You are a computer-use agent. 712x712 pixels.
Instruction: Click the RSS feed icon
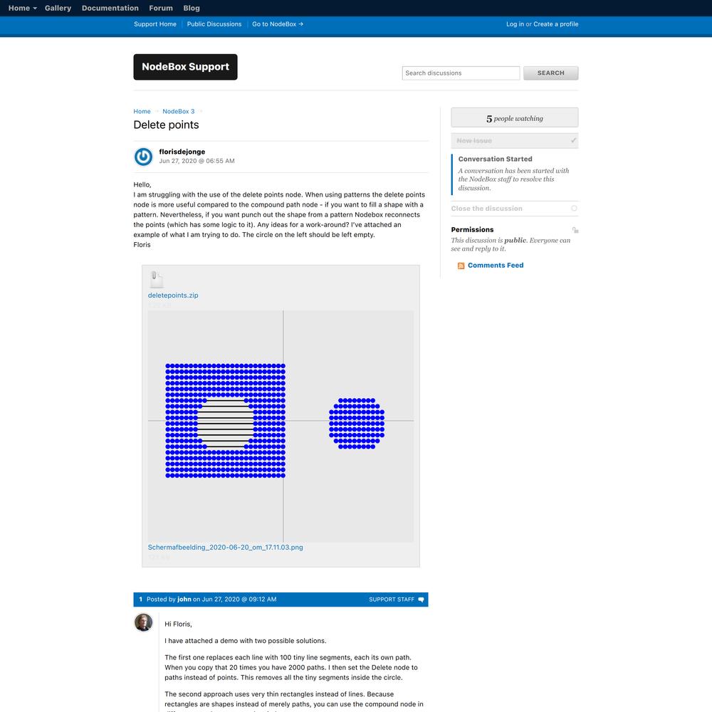(x=461, y=266)
